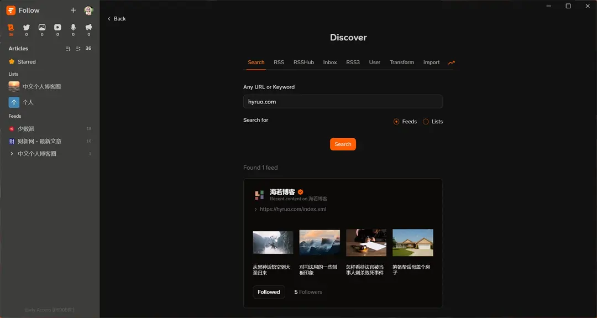Open the Pictures view icon
The width and height of the screenshot is (597, 318).
click(x=42, y=28)
